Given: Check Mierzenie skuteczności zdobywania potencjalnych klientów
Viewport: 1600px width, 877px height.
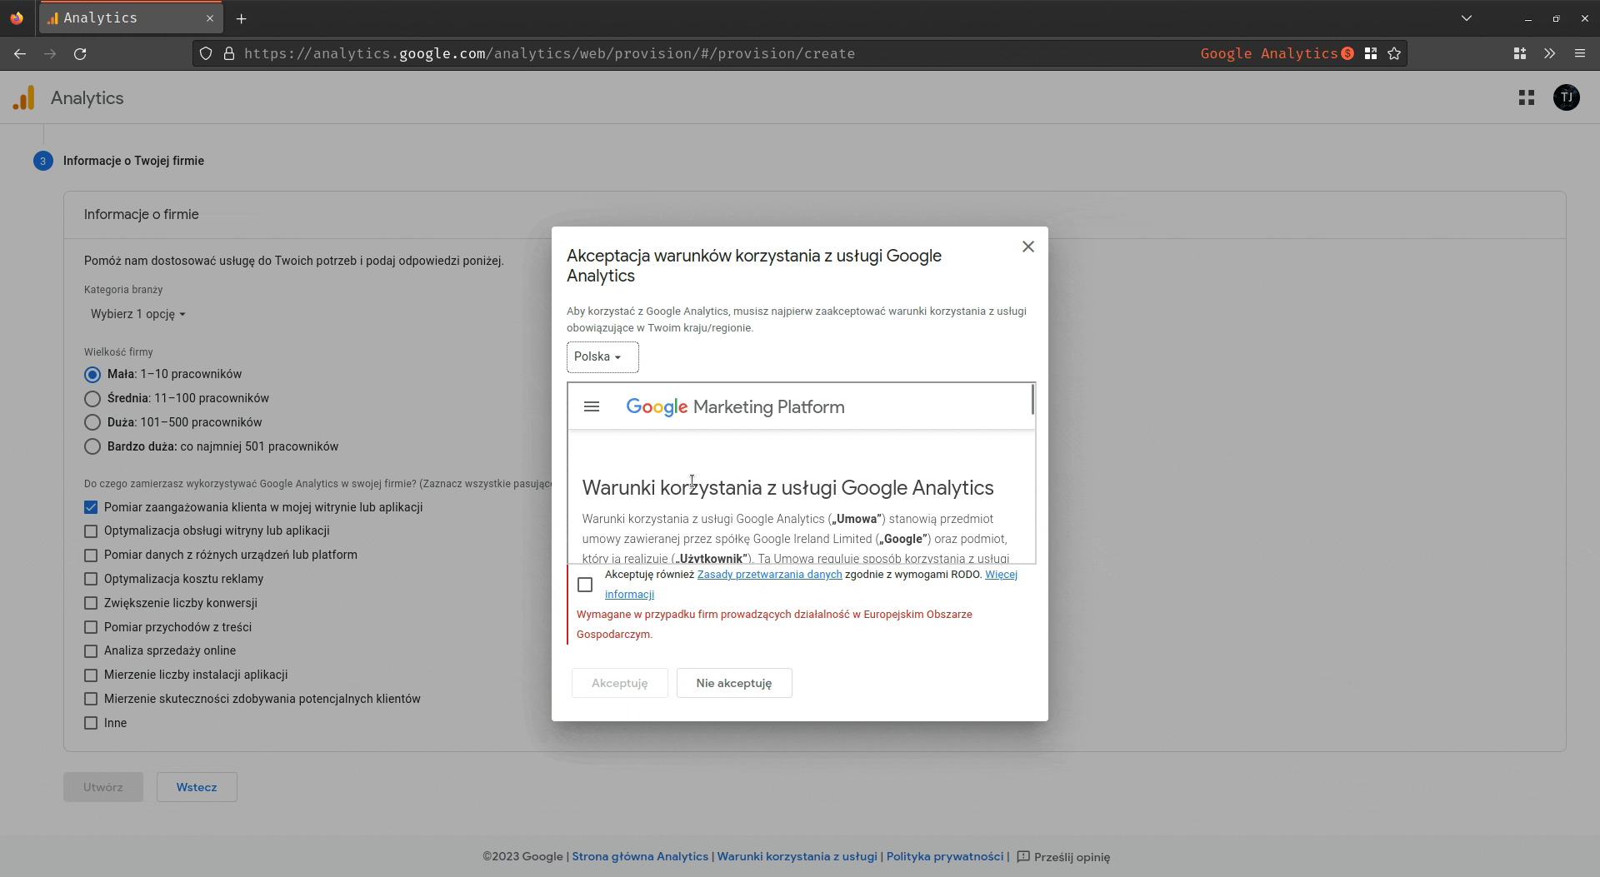Looking at the screenshot, I should click(91, 700).
